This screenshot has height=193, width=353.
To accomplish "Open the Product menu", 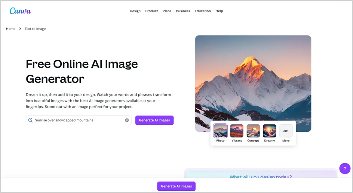I will [x=151, y=11].
